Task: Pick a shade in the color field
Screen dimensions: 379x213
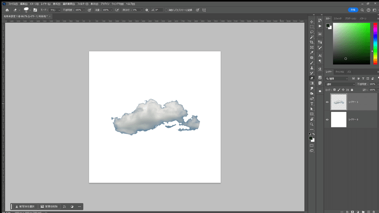Action: (352, 44)
